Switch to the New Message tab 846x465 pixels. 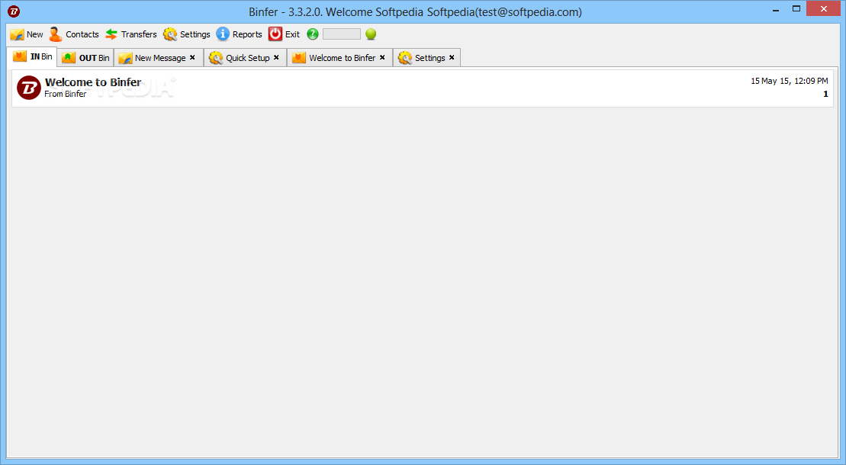pyautogui.click(x=158, y=58)
